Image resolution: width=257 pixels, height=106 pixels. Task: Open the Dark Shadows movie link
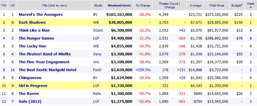(32, 22)
